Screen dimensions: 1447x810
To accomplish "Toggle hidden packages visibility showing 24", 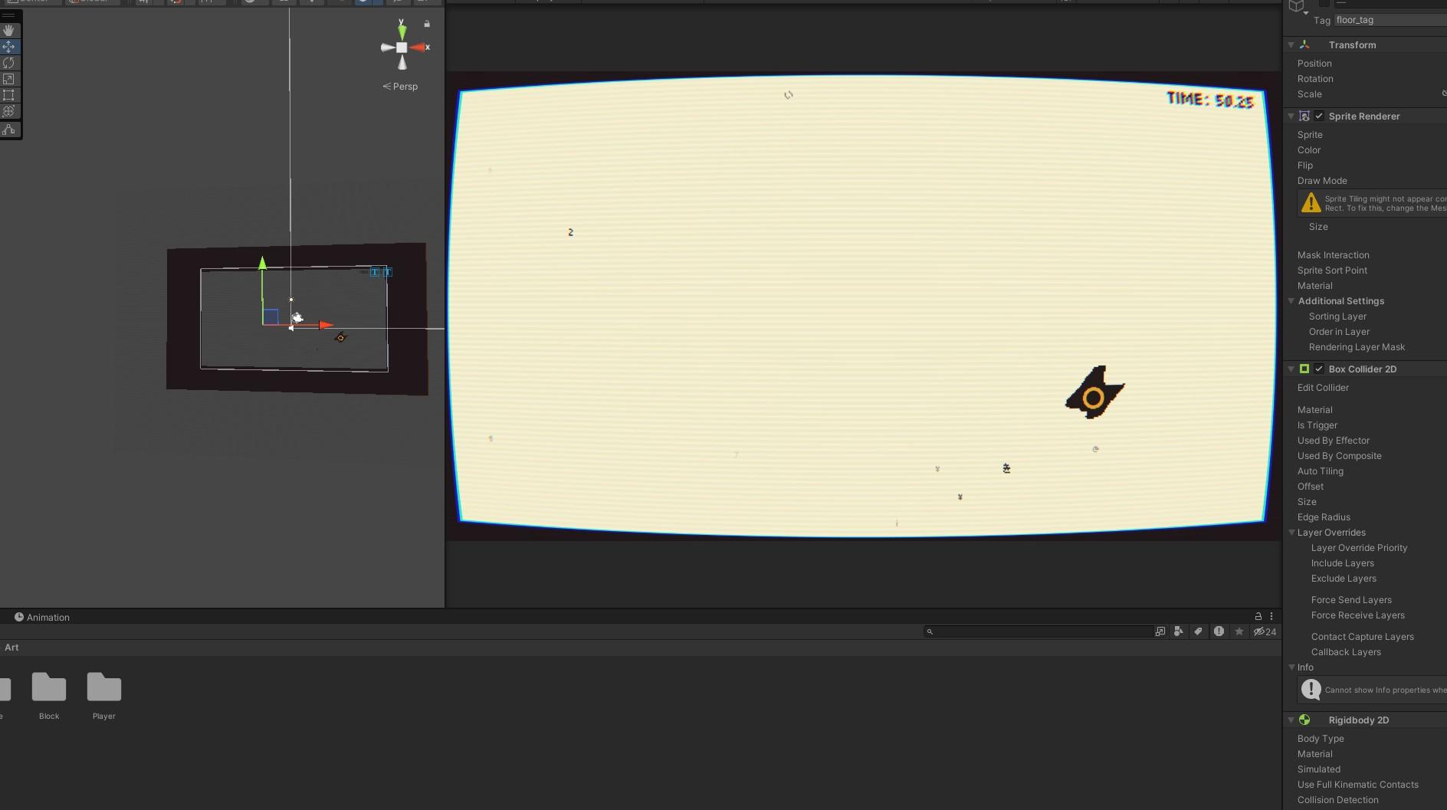I will [1265, 631].
